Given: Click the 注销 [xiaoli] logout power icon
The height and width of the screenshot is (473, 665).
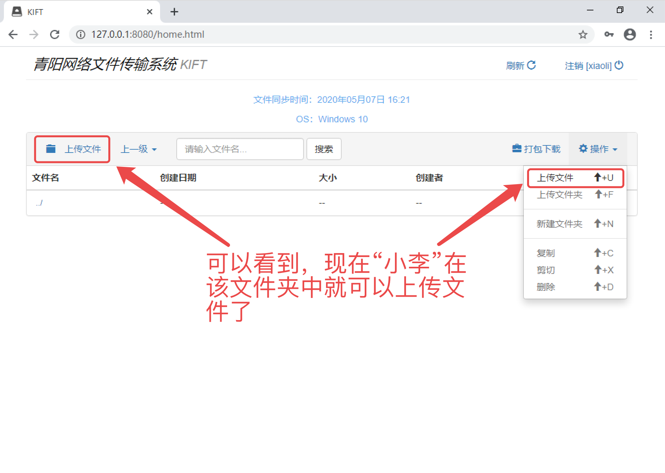Looking at the screenshot, I should (619, 65).
